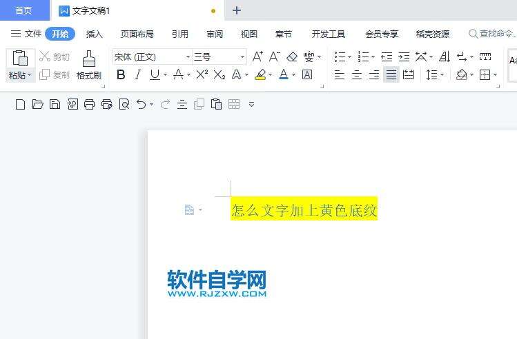Go to the 首页 home tab

tap(24, 10)
